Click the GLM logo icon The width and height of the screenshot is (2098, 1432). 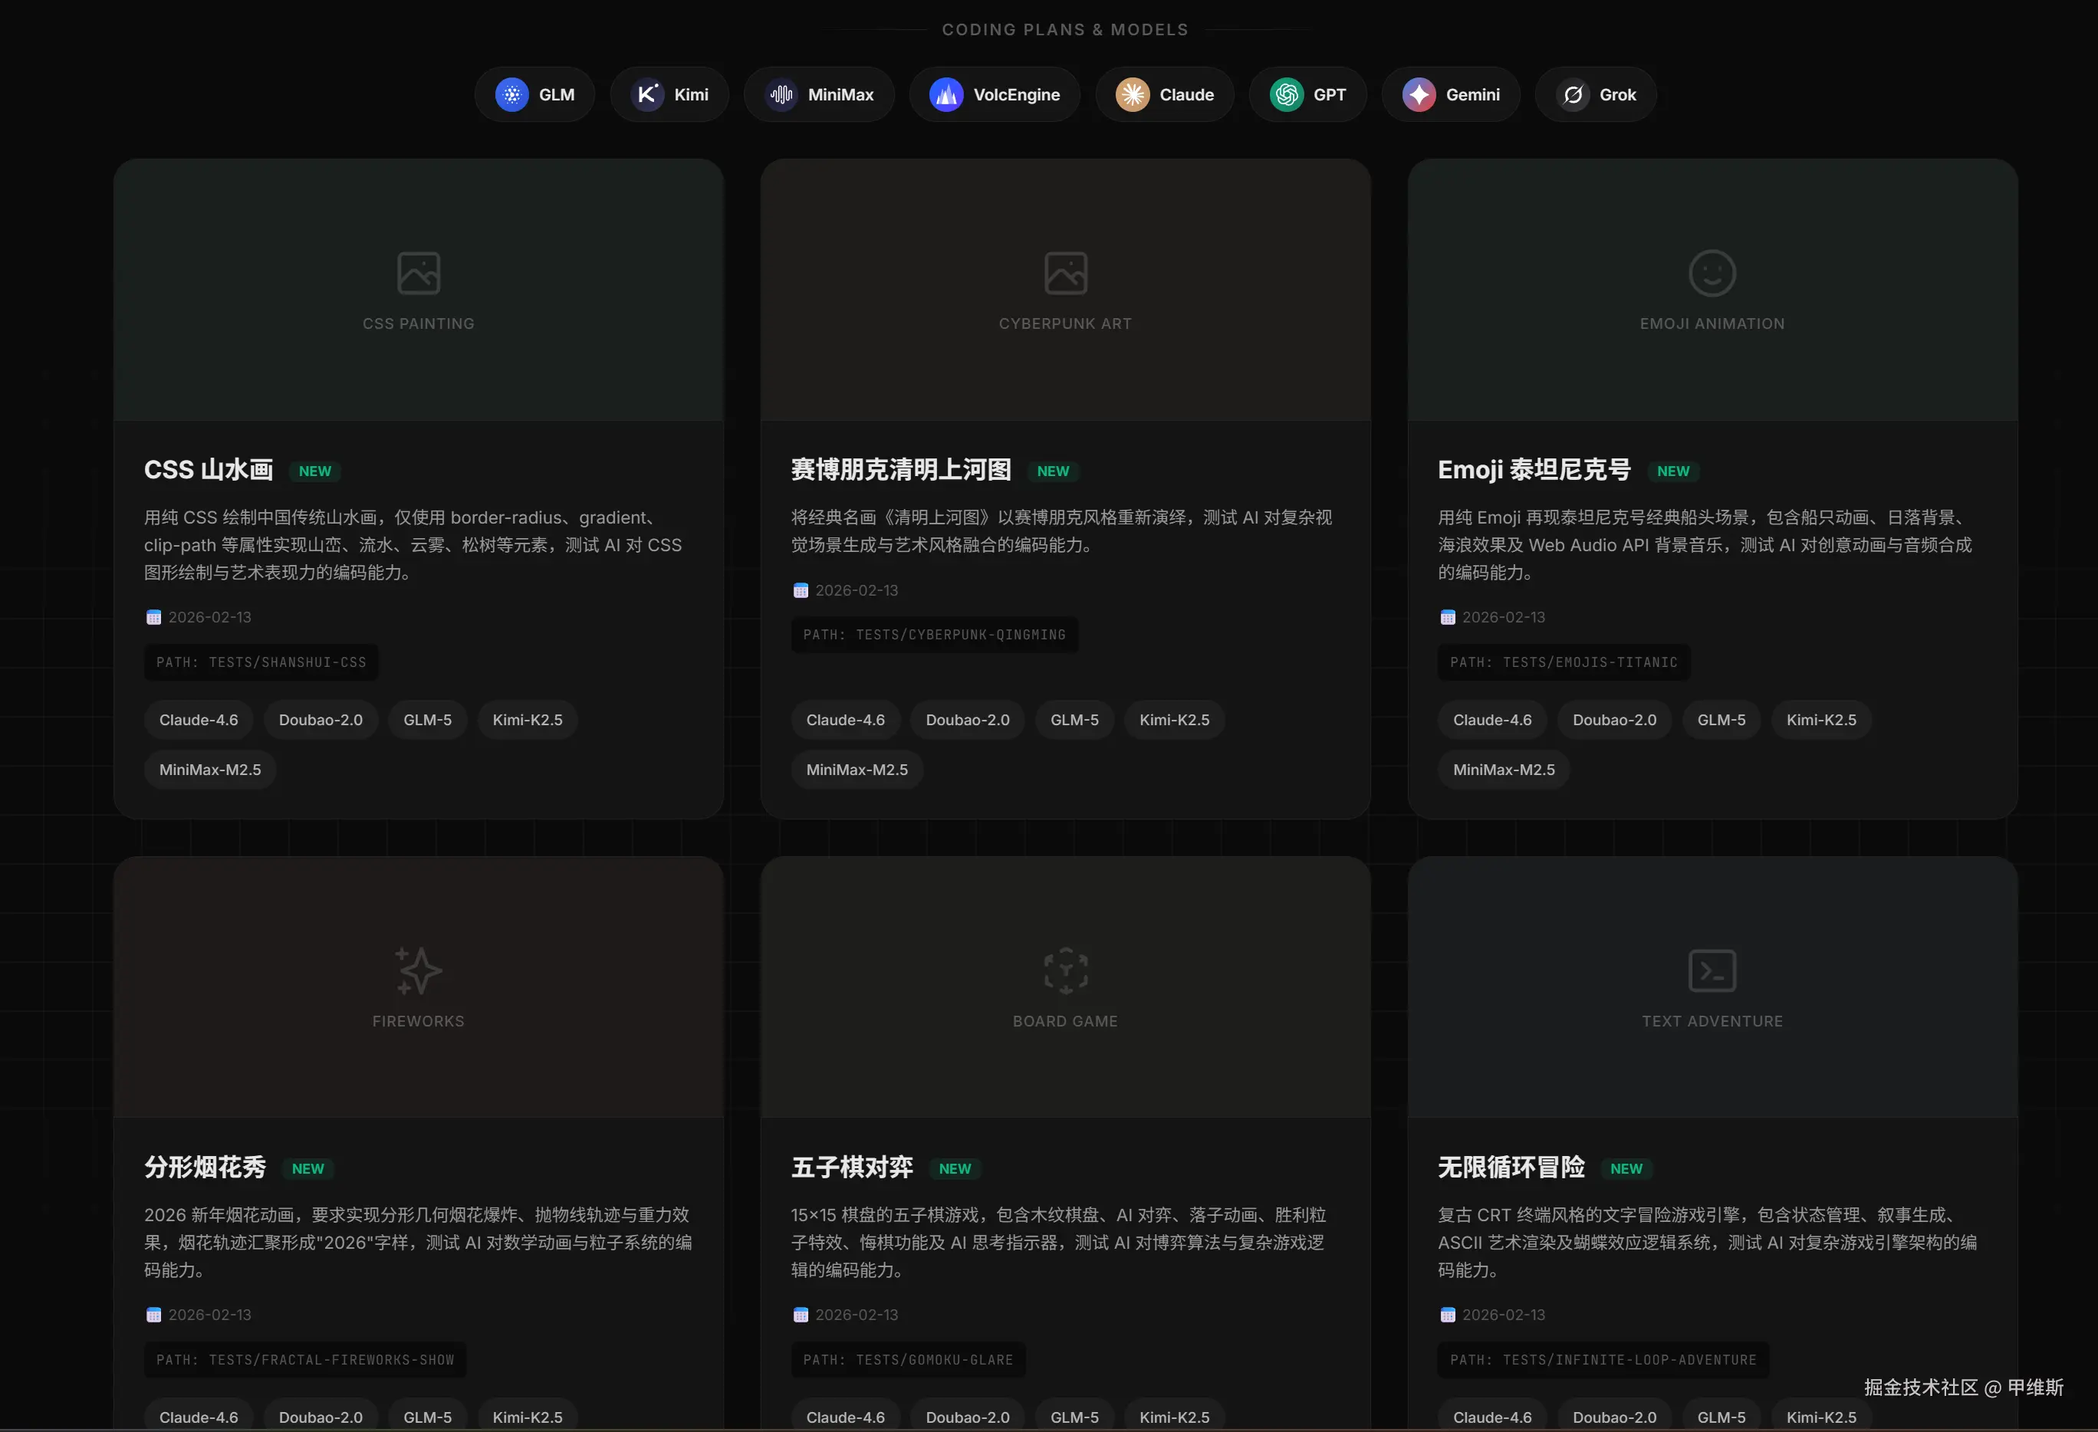pos(512,95)
